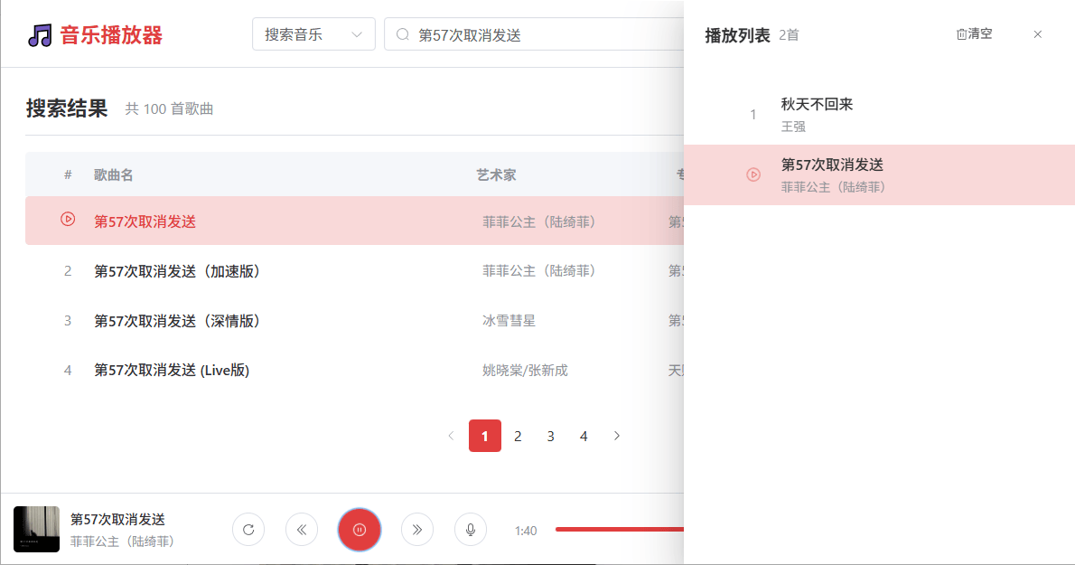Play 第57次取消发送（加速版）from results
This screenshot has height=565, width=1075.
[x=177, y=271]
